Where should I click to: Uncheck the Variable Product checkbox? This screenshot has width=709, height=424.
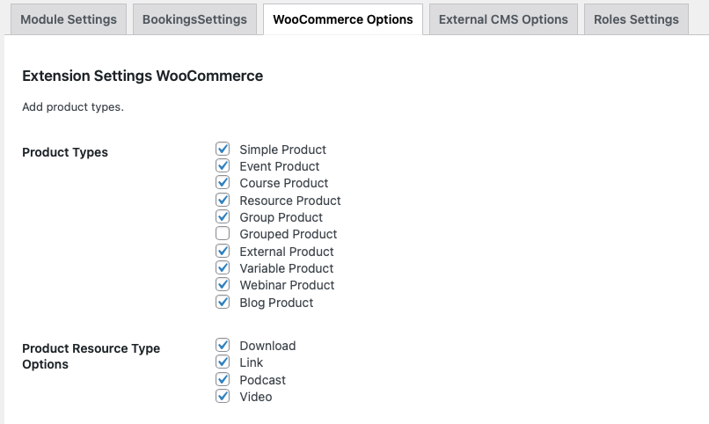[x=223, y=267]
